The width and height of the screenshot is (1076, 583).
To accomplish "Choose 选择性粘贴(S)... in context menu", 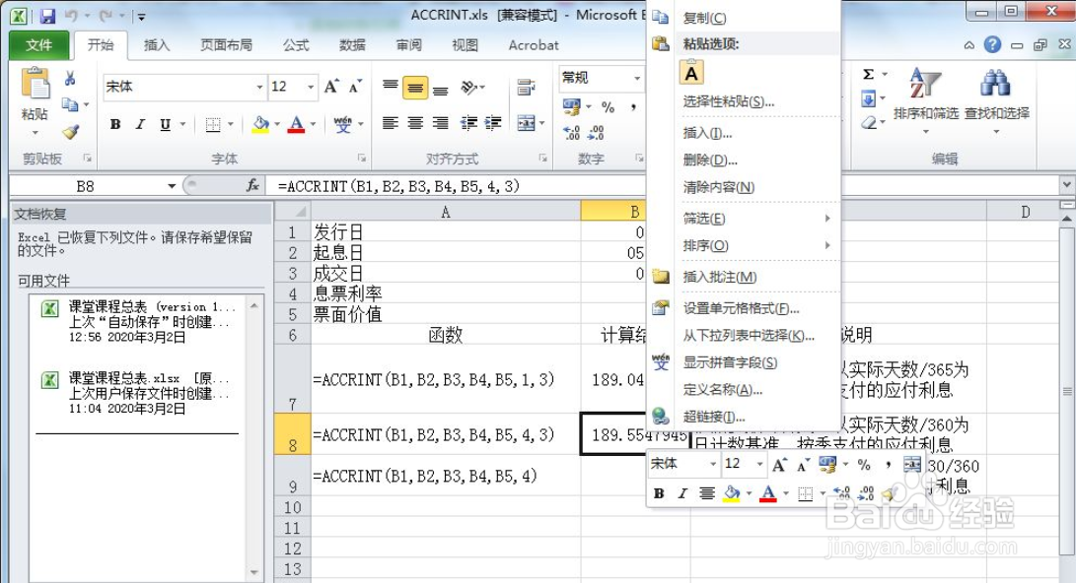I will click(x=744, y=102).
